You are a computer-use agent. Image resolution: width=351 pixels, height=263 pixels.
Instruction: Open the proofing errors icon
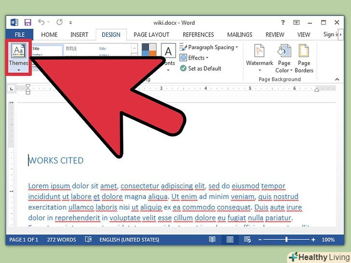(88, 239)
